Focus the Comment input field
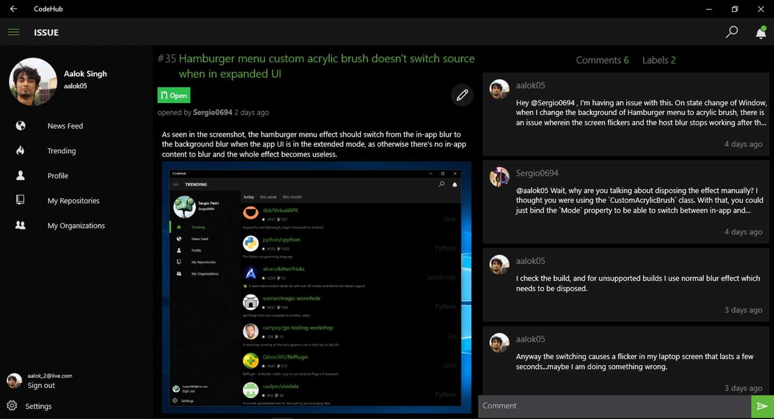The image size is (774, 419). pos(614,406)
